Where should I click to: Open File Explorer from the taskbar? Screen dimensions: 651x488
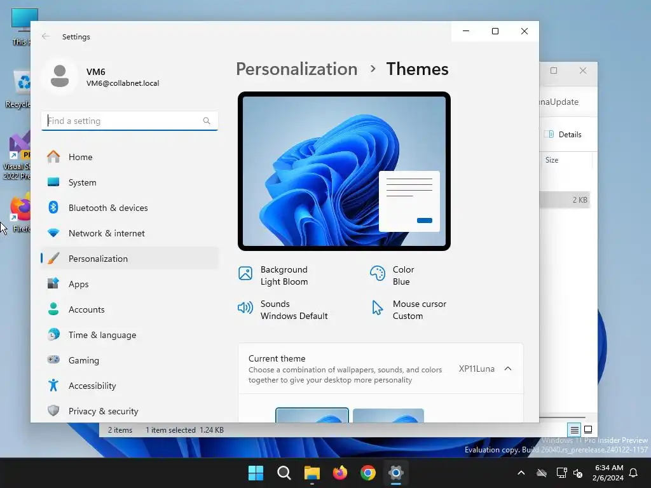pyautogui.click(x=312, y=473)
